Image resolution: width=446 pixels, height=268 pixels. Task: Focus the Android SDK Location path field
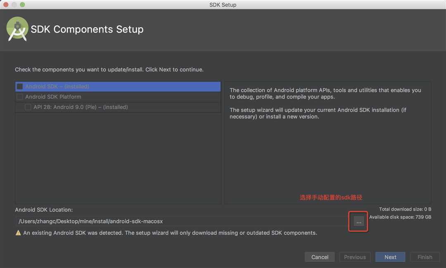pyautogui.click(x=182, y=221)
